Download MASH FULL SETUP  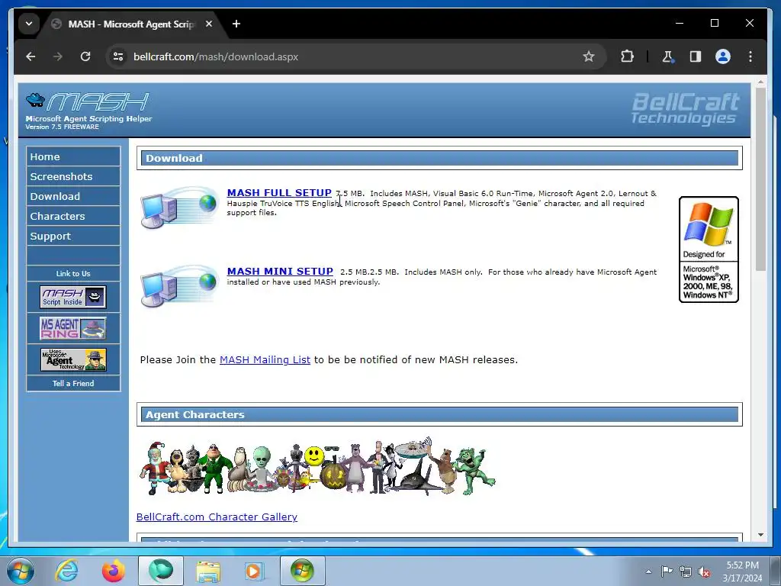(279, 193)
